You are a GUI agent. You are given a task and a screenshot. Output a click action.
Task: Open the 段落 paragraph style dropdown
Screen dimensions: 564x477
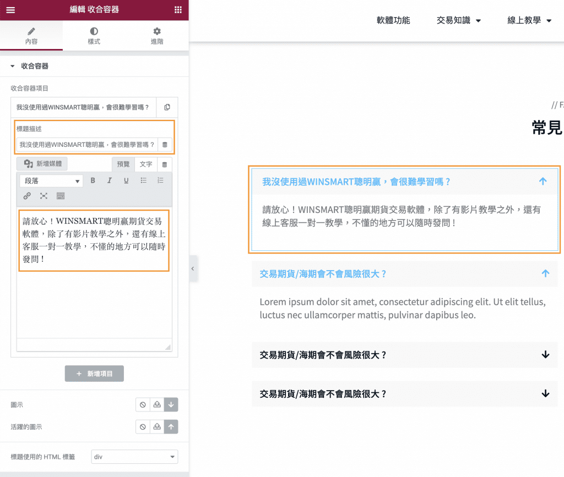point(51,182)
